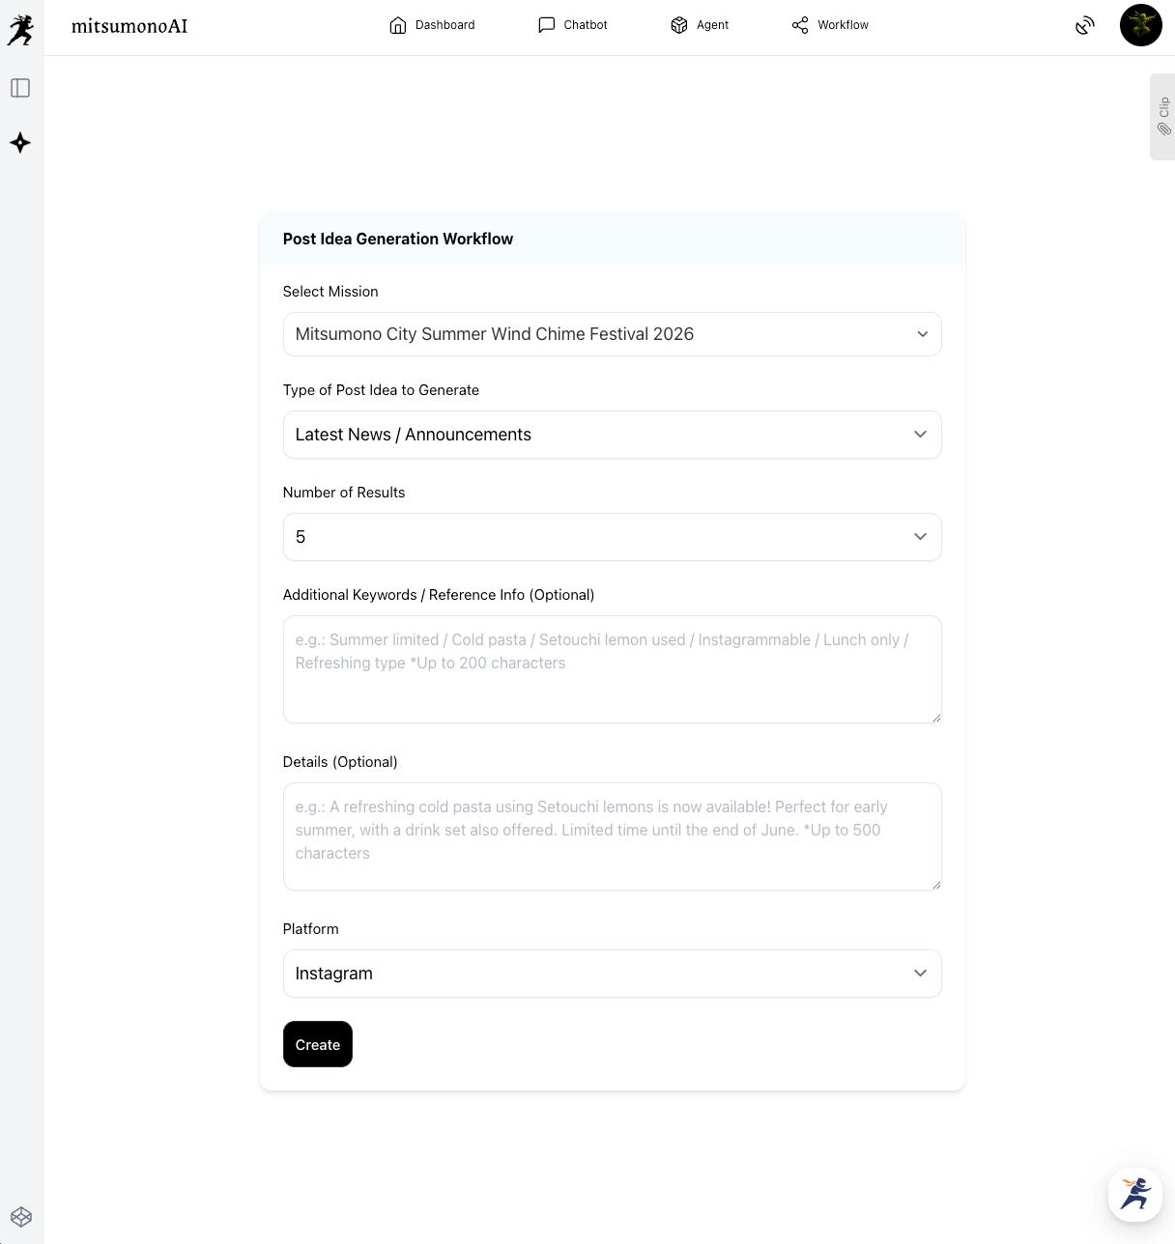Open the user profile avatar
This screenshot has height=1244, width=1175.
tap(1140, 25)
